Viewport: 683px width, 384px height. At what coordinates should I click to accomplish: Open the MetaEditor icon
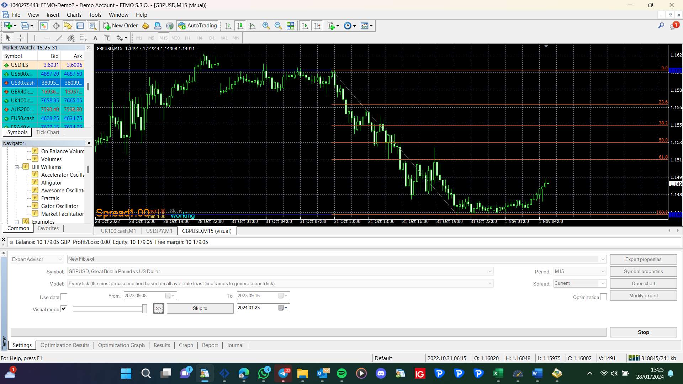pyautogui.click(x=145, y=26)
